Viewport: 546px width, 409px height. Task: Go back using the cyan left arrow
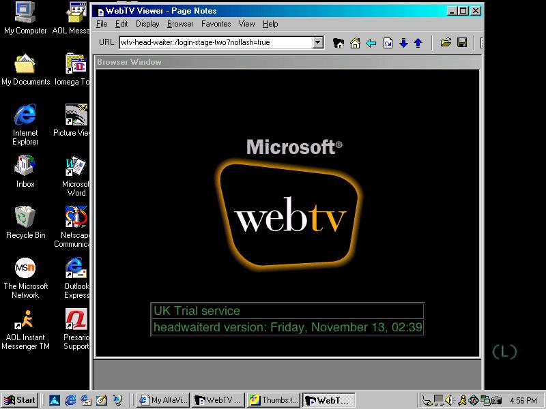pyautogui.click(x=371, y=43)
